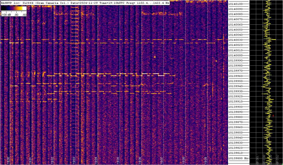Screen dimensions: 283x165
Task: Click the 10139950 frequency label
Action: point(235,81)
